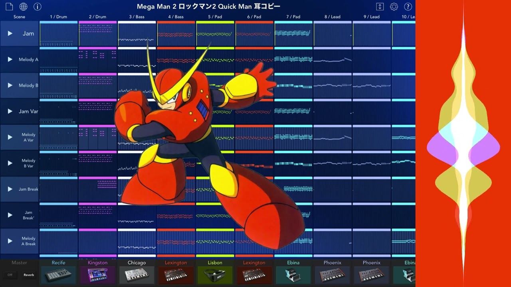511x287 pixels.
Task: Select the 4 / Bass track header
Action: point(176,17)
